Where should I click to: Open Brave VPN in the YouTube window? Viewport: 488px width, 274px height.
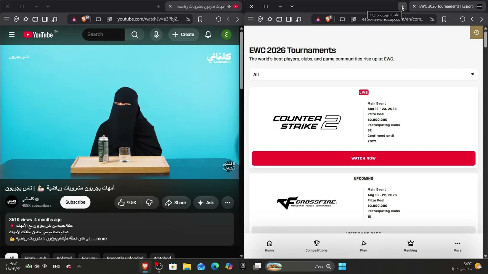pyautogui.click(x=16, y=19)
